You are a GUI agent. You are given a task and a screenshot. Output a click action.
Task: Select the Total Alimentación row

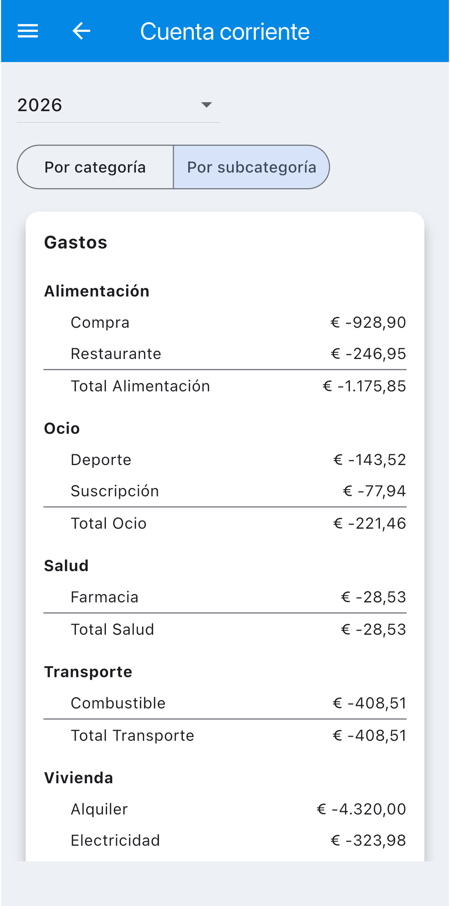(225, 386)
